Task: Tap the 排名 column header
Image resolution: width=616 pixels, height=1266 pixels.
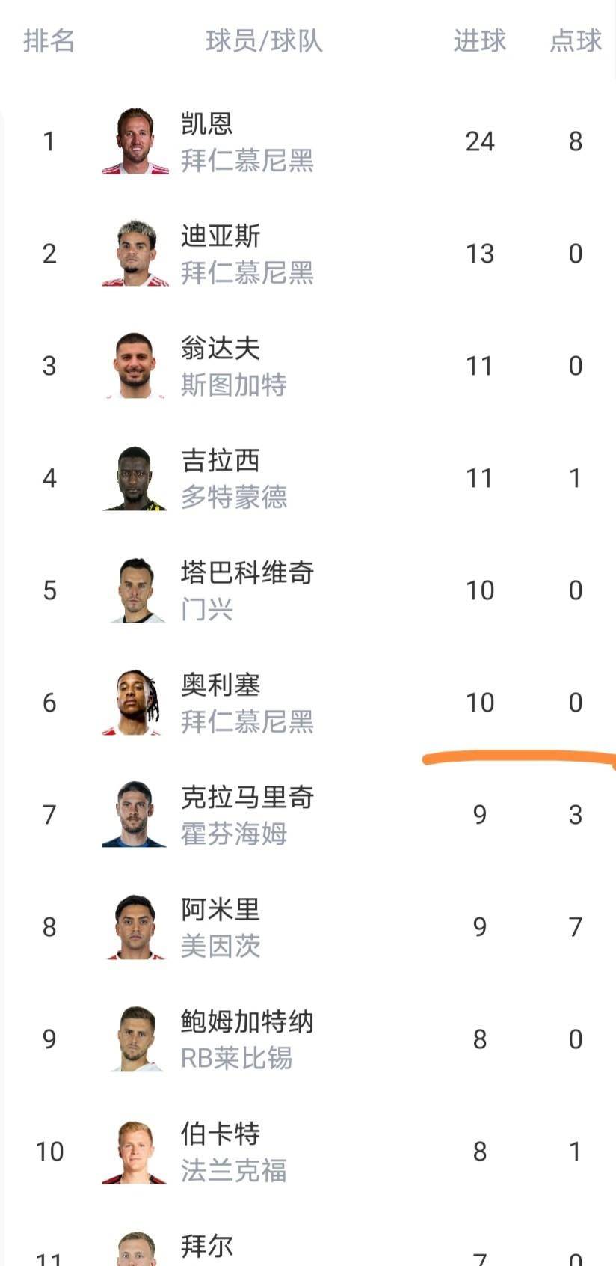Action: (49, 40)
